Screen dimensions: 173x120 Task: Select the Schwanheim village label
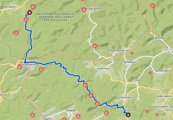pos(125,98)
